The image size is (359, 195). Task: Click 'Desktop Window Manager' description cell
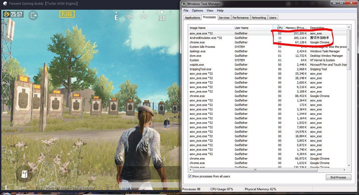click(x=326, y=56)
